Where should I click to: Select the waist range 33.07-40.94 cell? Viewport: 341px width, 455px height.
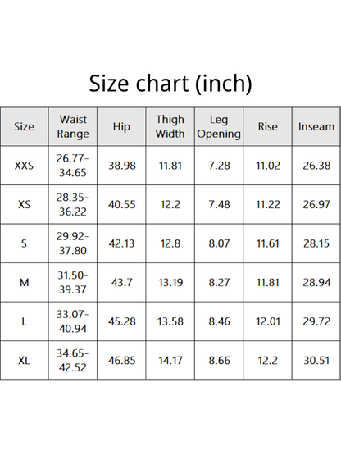pyautogui.click(x=73, y=321)
